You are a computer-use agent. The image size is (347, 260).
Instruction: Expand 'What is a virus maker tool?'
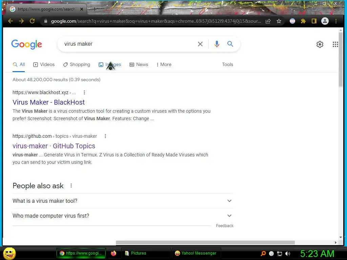pyautogui.click(x=123, y=201)
